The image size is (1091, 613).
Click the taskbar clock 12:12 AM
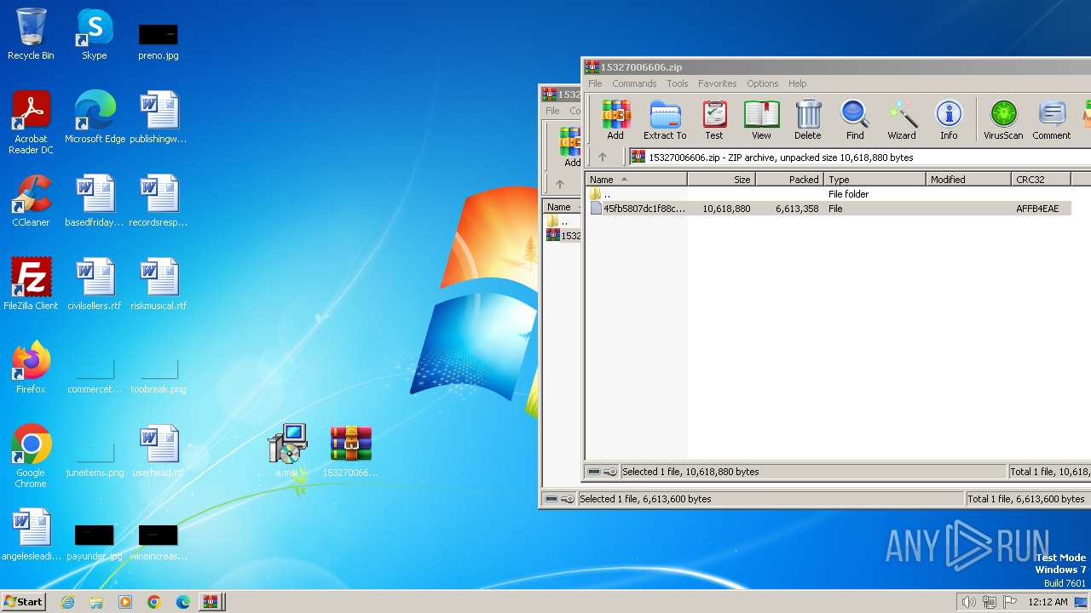[1048, 602]
